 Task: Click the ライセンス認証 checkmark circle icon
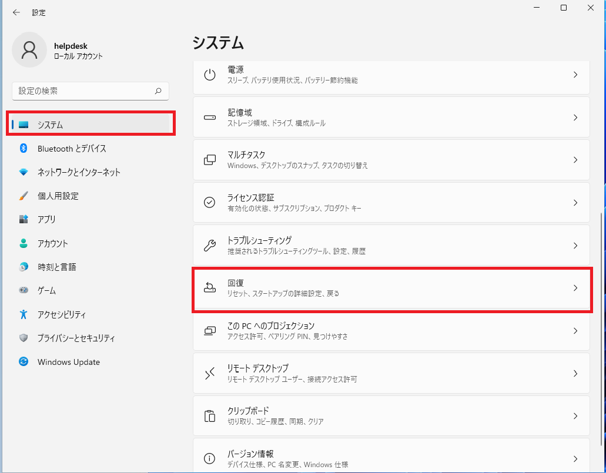pos(209,203)
